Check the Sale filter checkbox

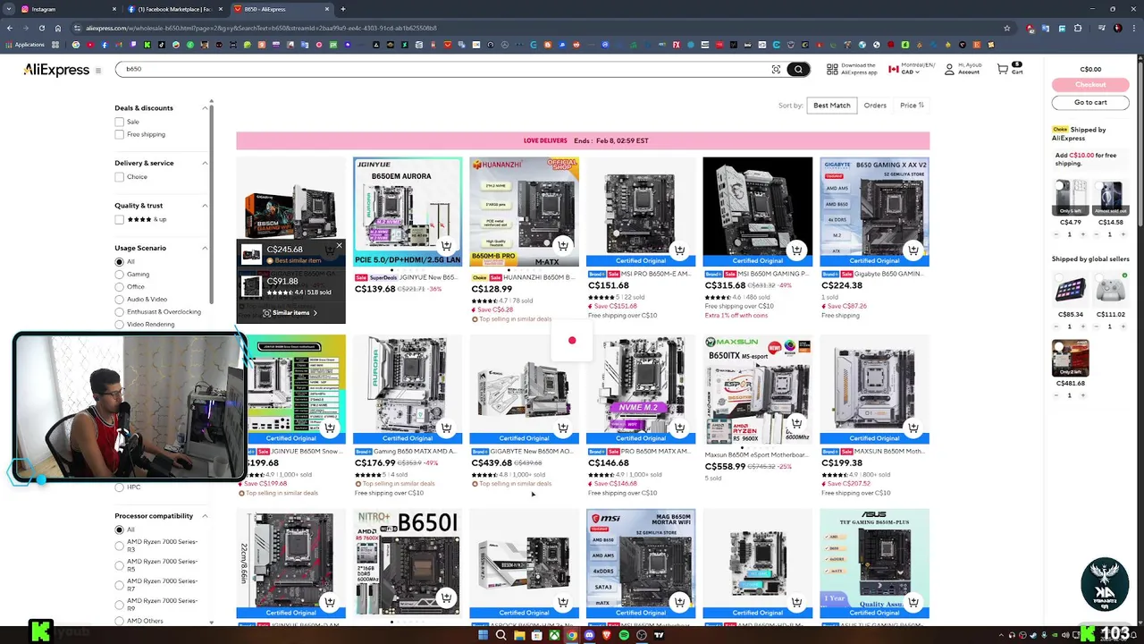[119, 122]
